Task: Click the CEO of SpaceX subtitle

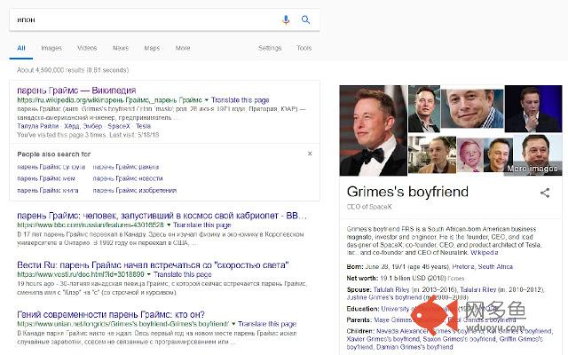Action: click(x=369, y=207)
